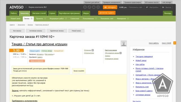Open the wiki.Advego top link
This screenshot has height=102, width=181.
click(167, 3)
